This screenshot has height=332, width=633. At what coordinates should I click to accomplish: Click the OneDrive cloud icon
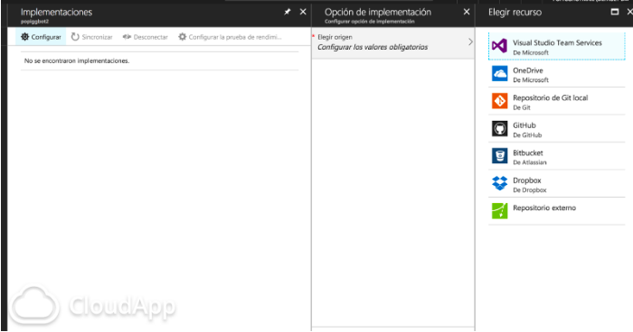pyautogui.click(x=499, y=73)
